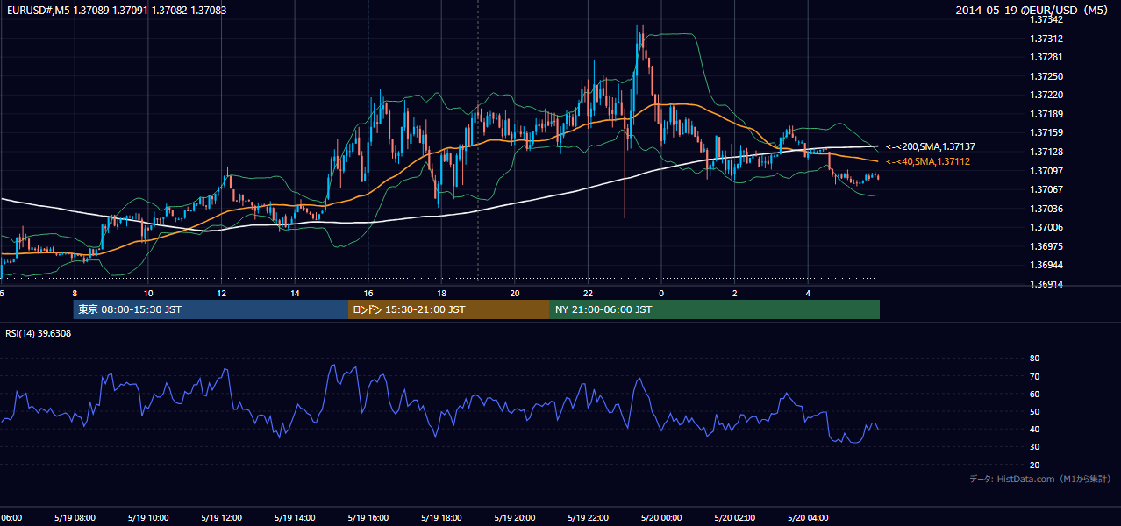Click hour tick 14 under the price chart

295,293
